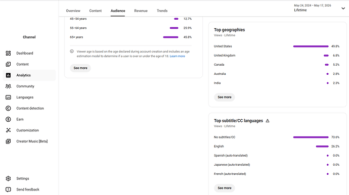Click the Settings gear icon

pyautogui.click(x=8, y=178)
